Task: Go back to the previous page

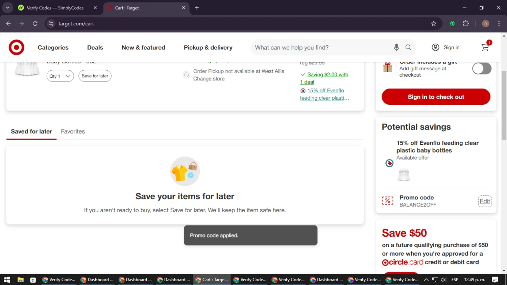Action: click(x=8, y=24)
